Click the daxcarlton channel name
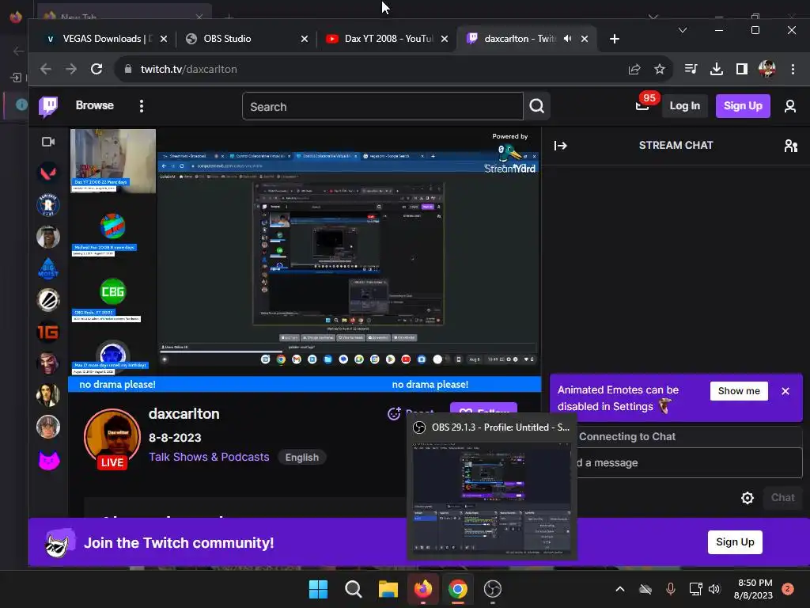This screenshot has height=608, width=810. point(184,413)
